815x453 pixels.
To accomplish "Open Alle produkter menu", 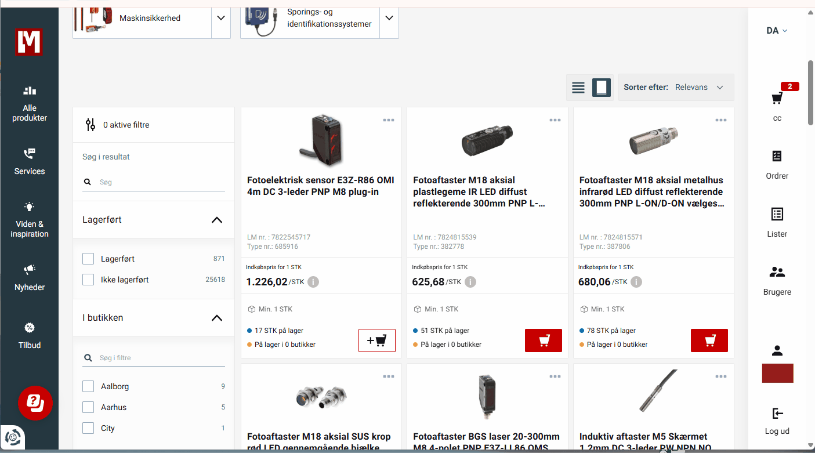I will pyautogui.click(x=30, y=104).
